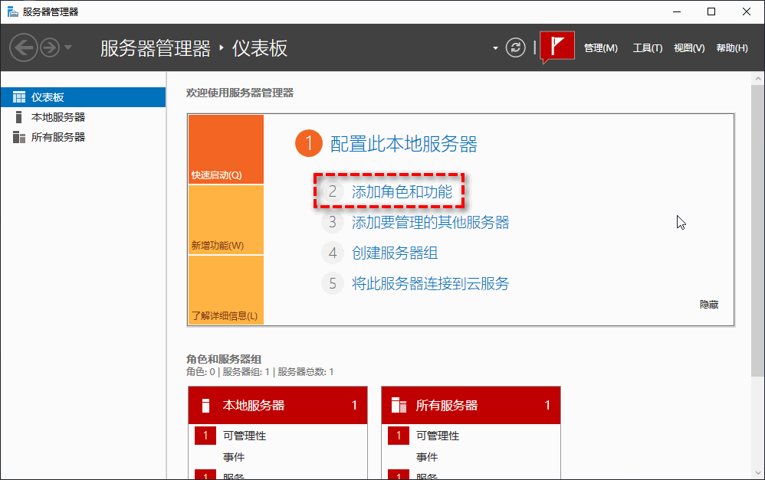Open the 工具(T) menu
765x480 pixels.
click(x=647, y=48)
